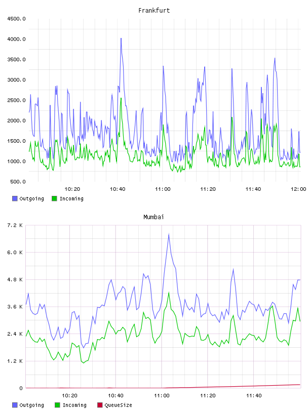Click the highest outgoing peak in Mumbai chart

[169, 234]
